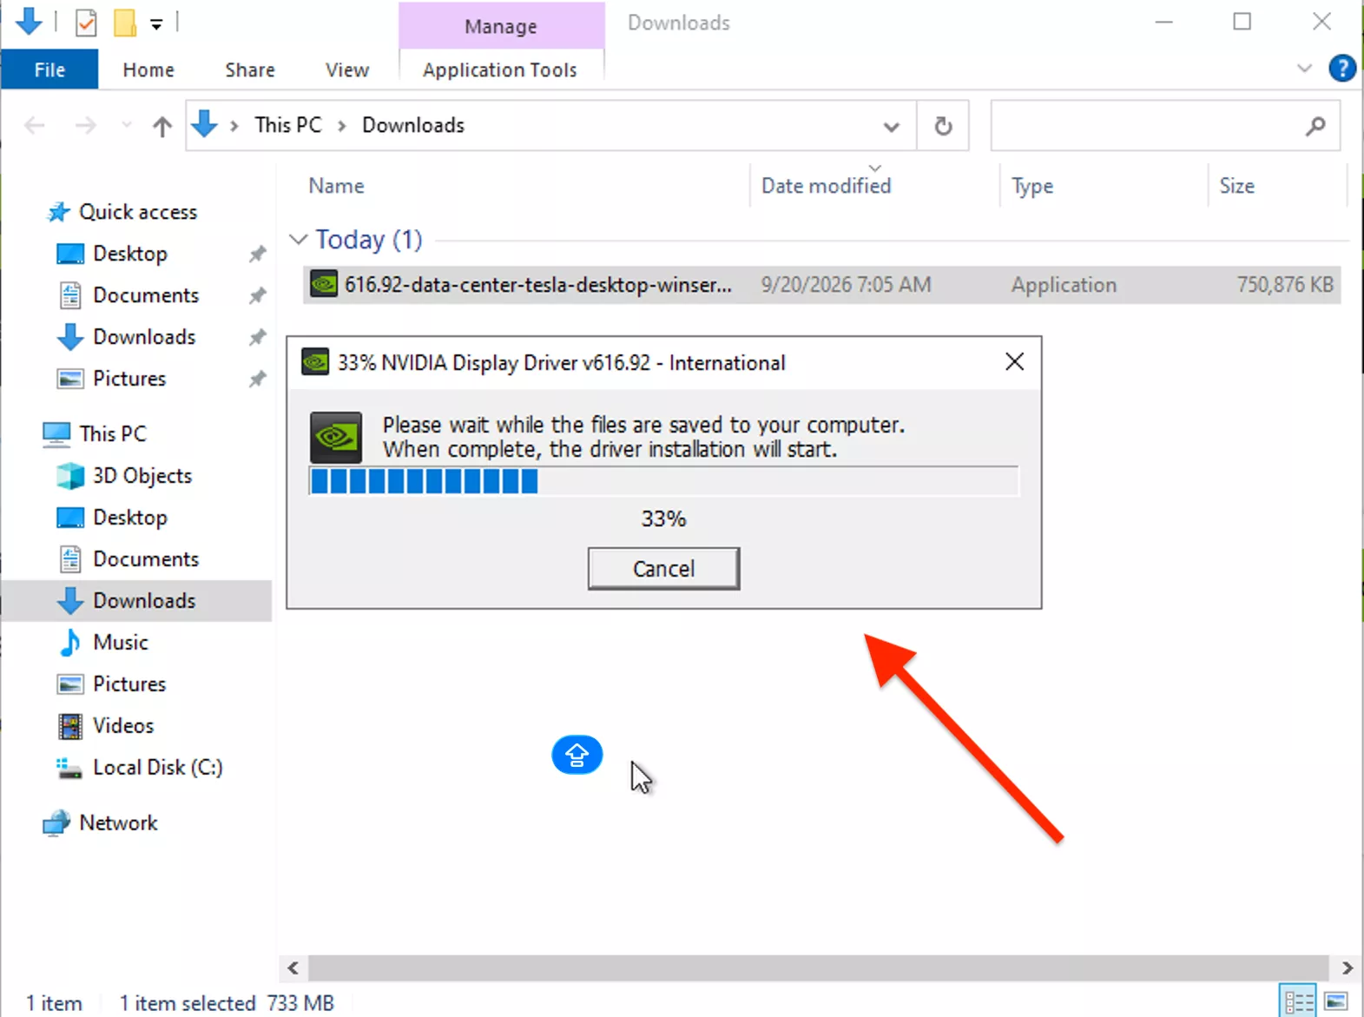Click the New folder icon in title bar

[125, 23]
